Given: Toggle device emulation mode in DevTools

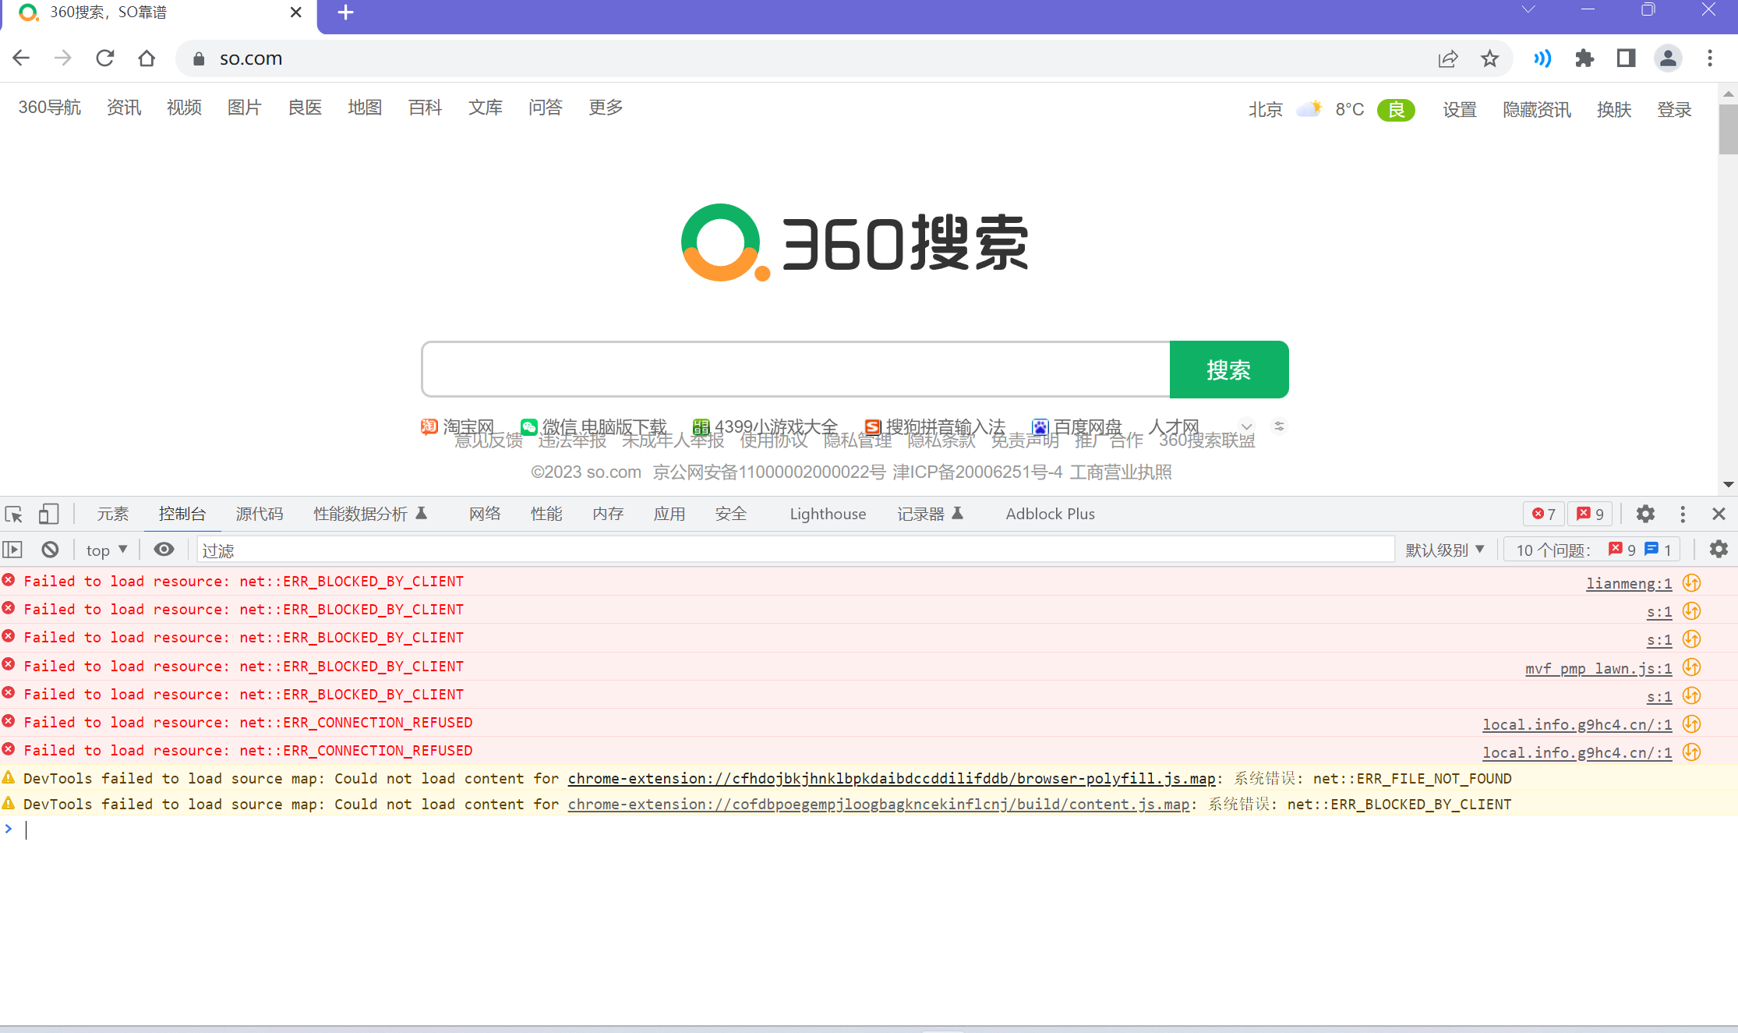Looking at the screenshot, I should pyautogui.click(x=48, y=514).
